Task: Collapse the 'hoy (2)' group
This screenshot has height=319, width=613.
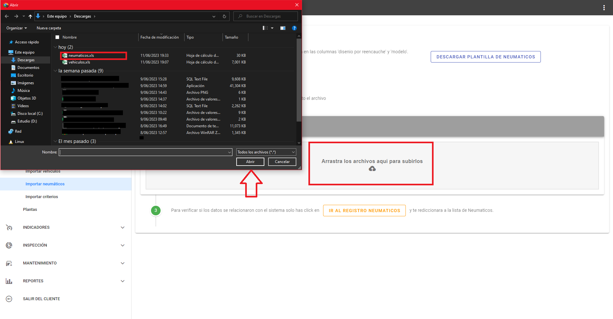Action: 55,47
